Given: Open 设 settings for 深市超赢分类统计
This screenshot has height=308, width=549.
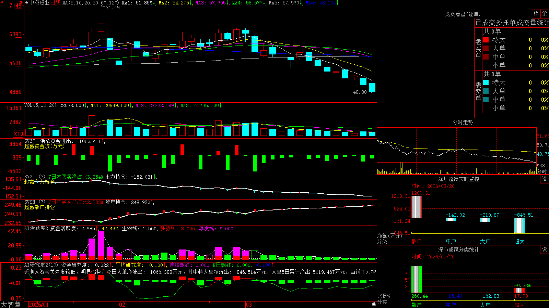Looking at the screenshot, I should coord(545,249).
